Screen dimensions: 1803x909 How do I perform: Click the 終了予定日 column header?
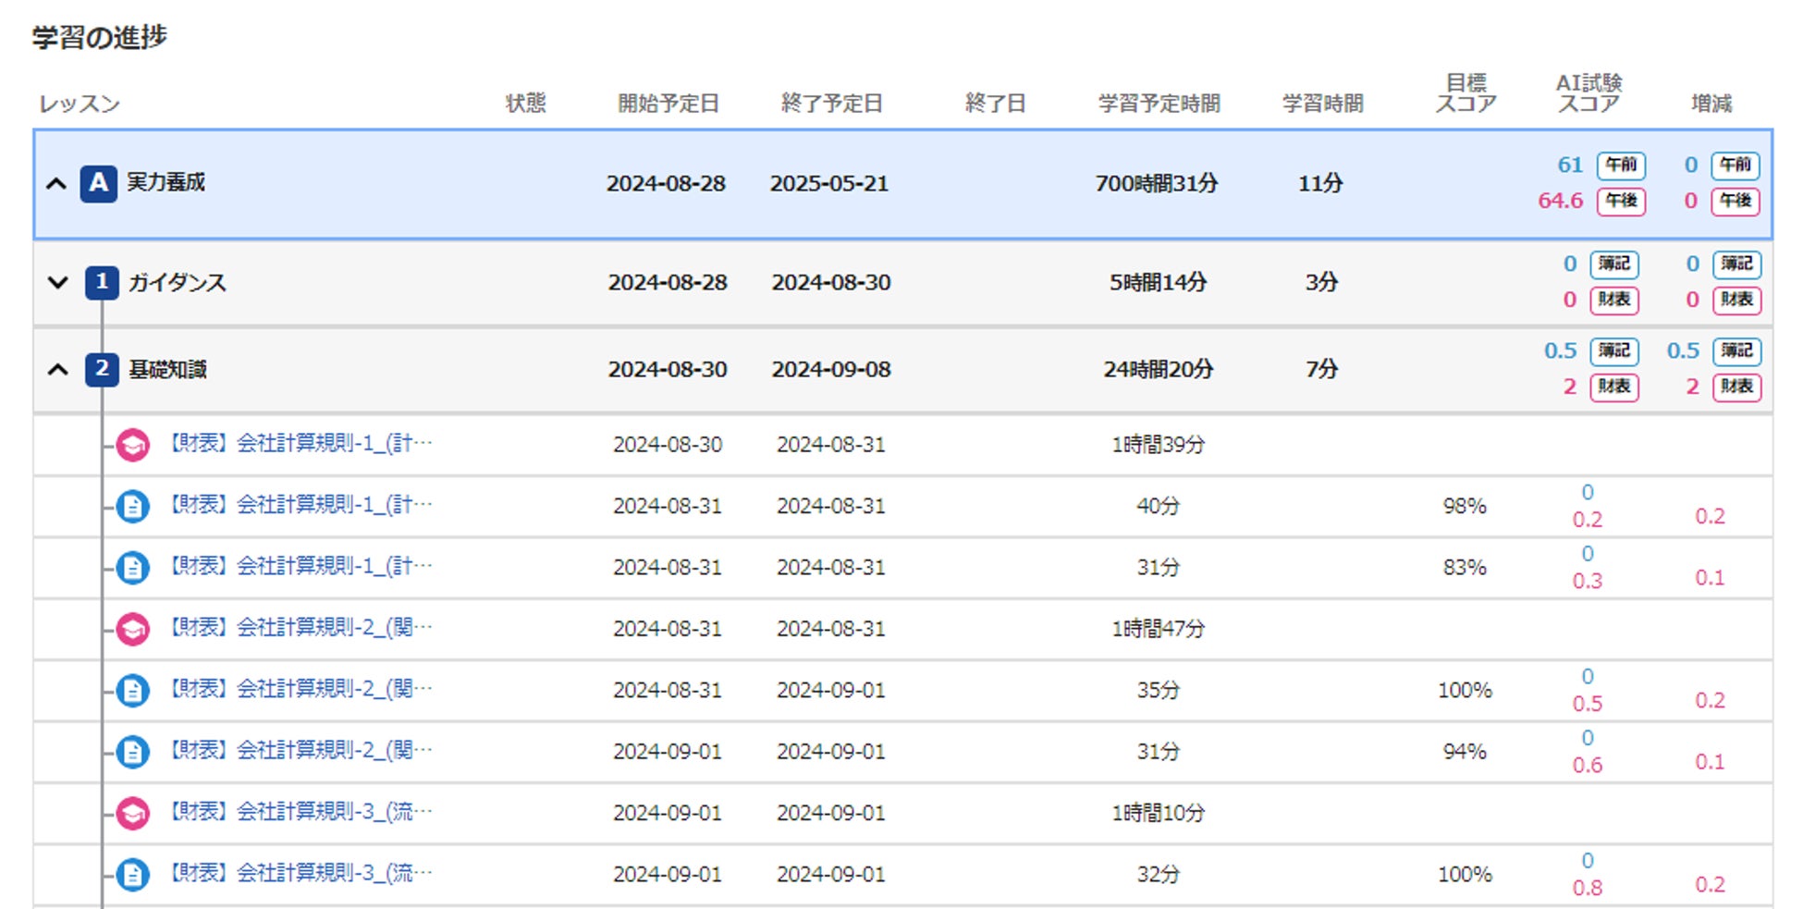831,104
